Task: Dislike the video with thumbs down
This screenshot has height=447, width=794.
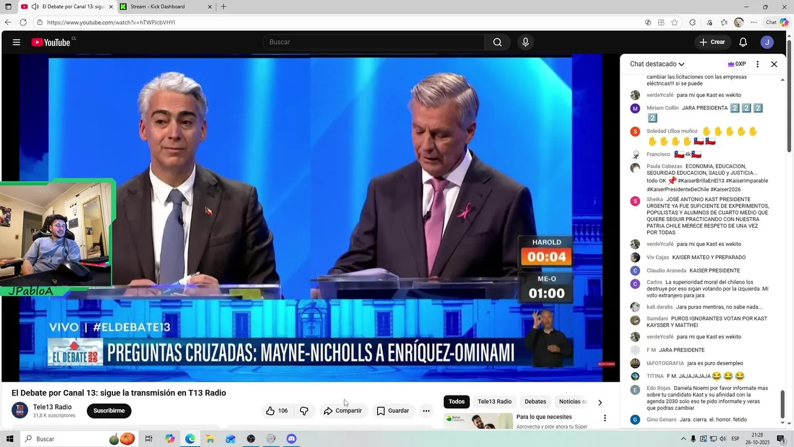Action: click(304, 411)
